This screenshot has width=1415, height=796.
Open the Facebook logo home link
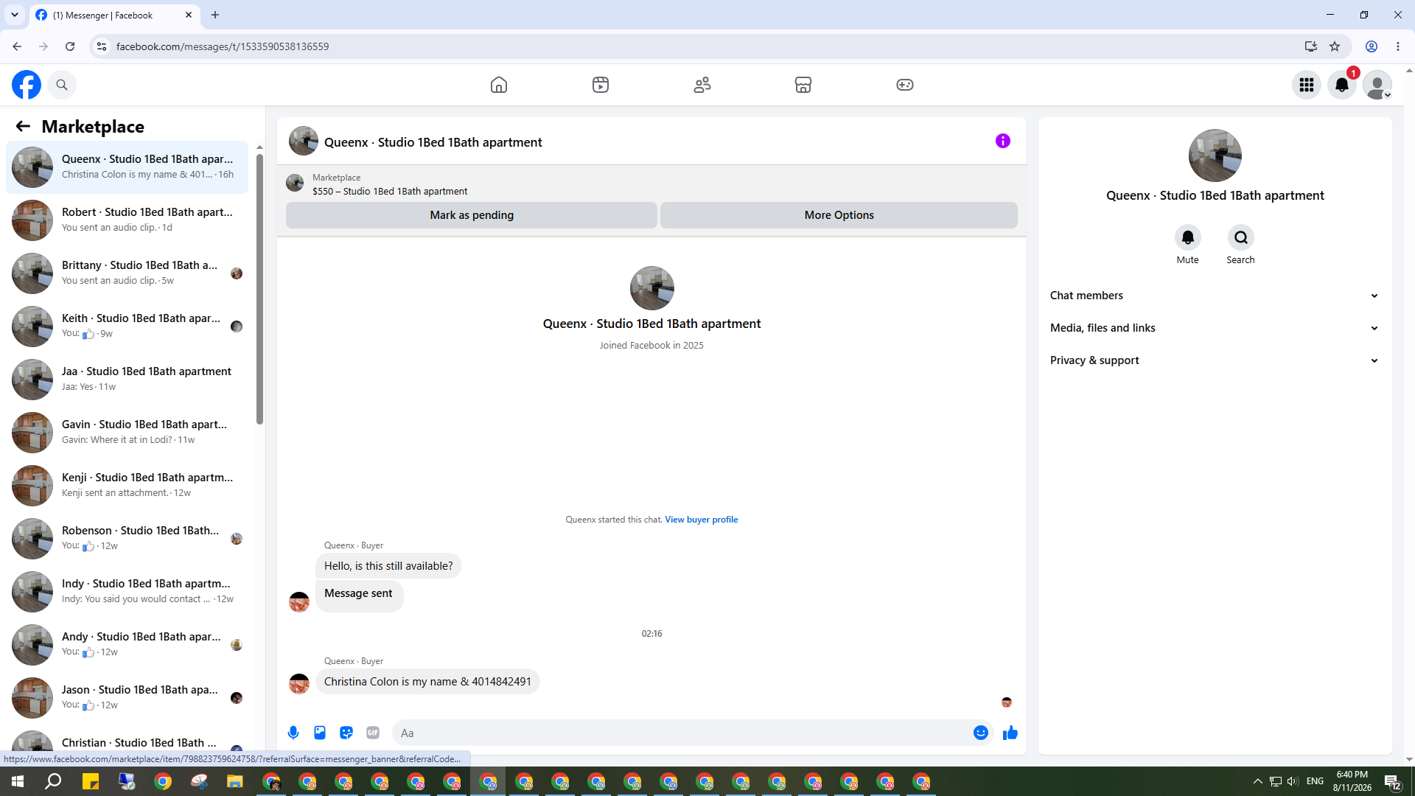point(27,85)
